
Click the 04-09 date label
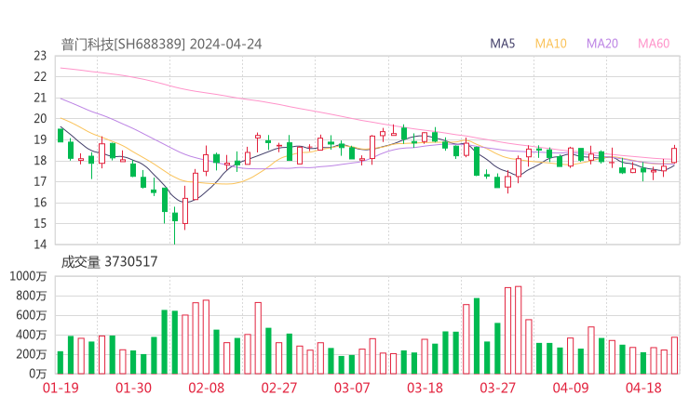coord(571,388)
